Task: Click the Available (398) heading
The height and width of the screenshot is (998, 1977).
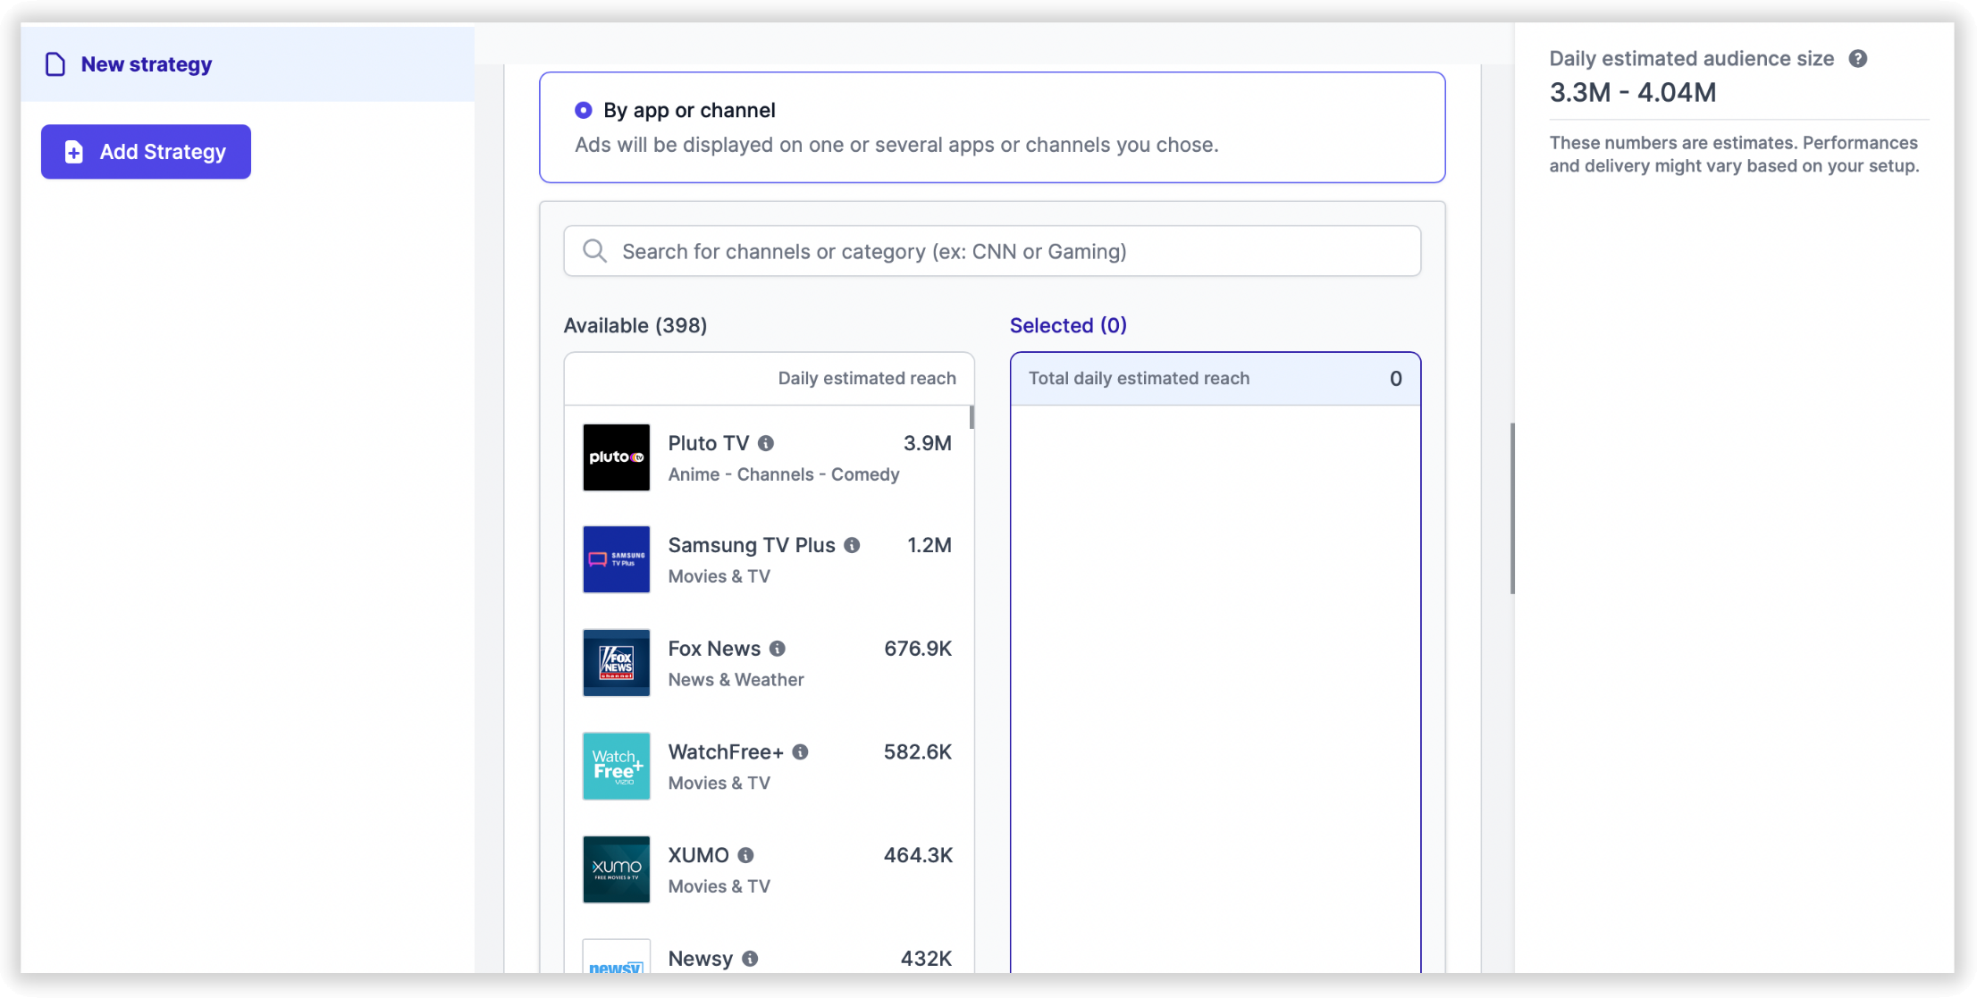Action: click(635, 325)
